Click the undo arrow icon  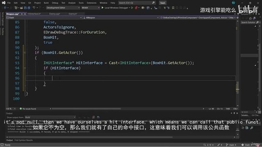(34, 8)
